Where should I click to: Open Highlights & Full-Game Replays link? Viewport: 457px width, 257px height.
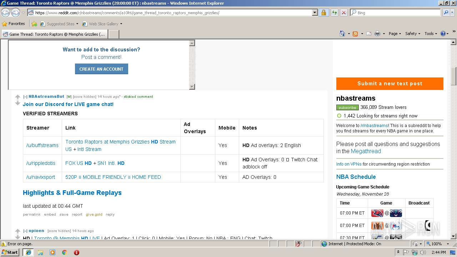point(72,193)
